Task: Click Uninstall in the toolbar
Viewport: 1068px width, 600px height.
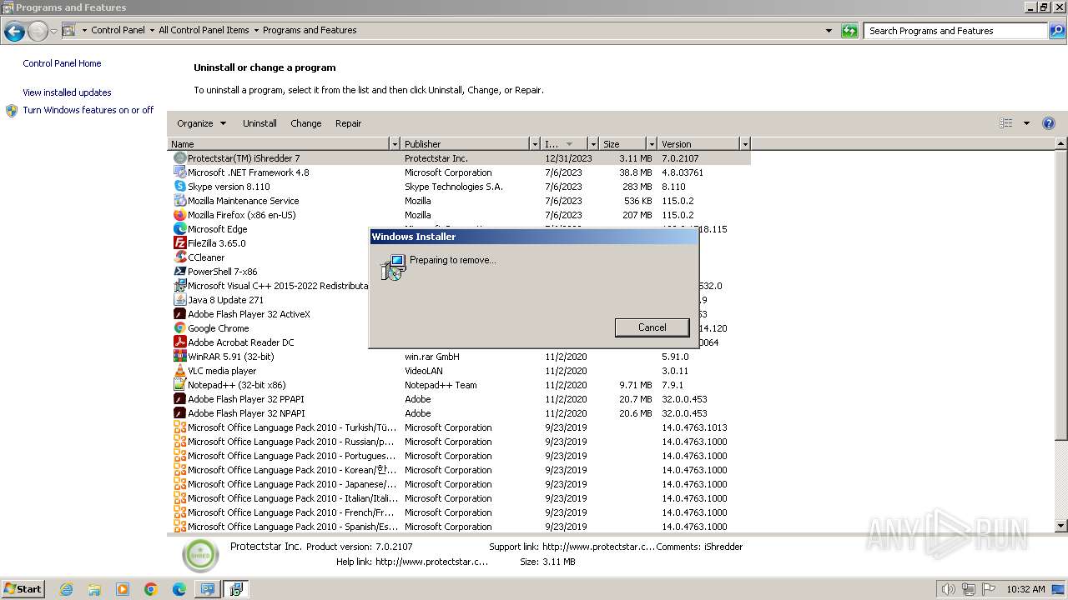Action: pyautogui.click(x=259, y=123)
